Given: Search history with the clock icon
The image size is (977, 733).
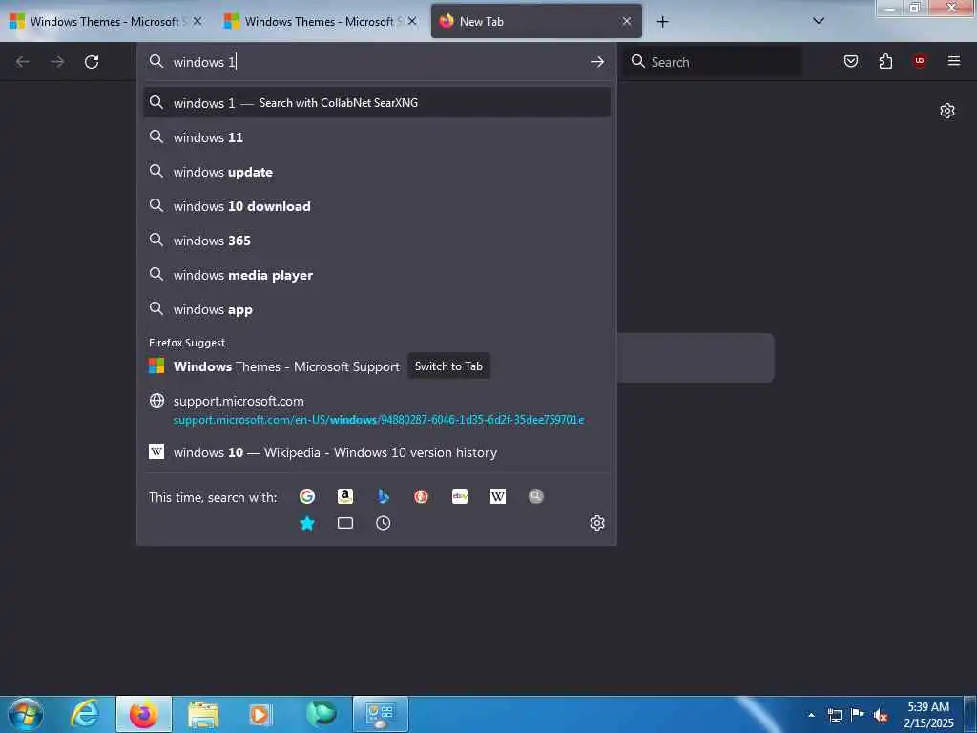Looking at the screenshot, I should click(x=384, y=523).
